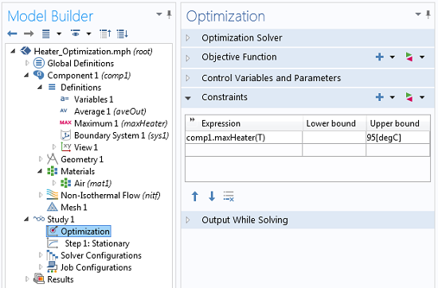Collapse the Constraints section
438x288 pixels.
pyautogui.click(x=188, y=98)
